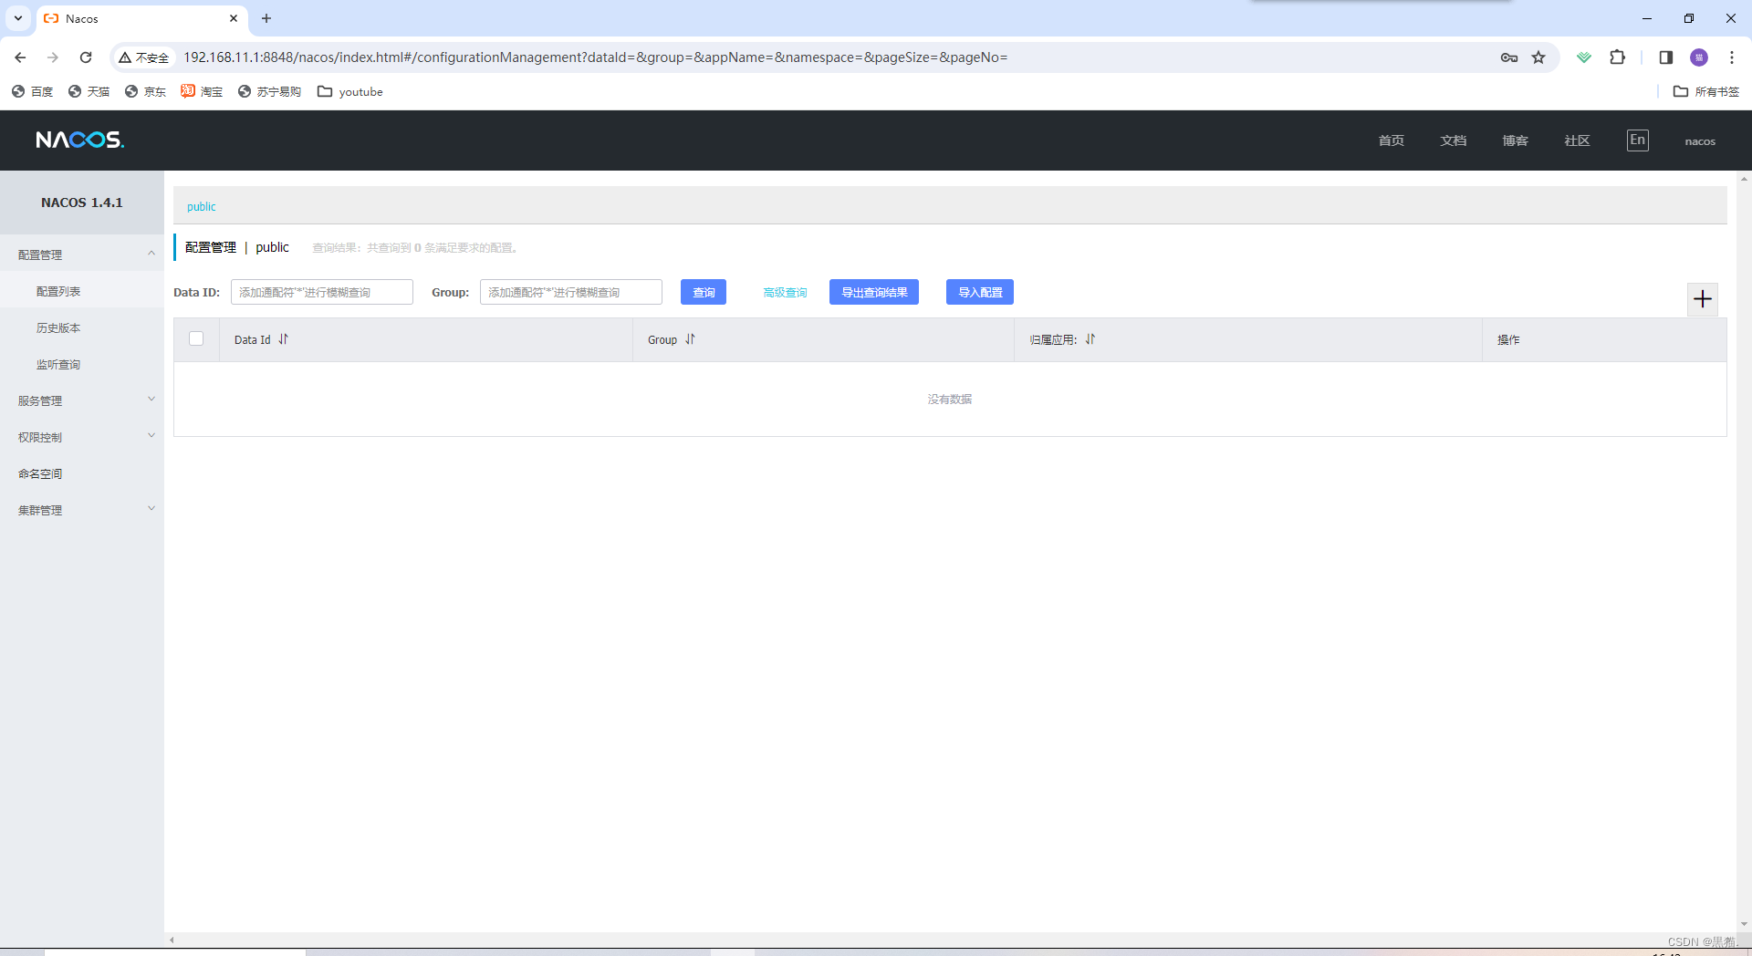Close the Nacos tab
This screenshot has width=1752, height=956.
point(234,18)
